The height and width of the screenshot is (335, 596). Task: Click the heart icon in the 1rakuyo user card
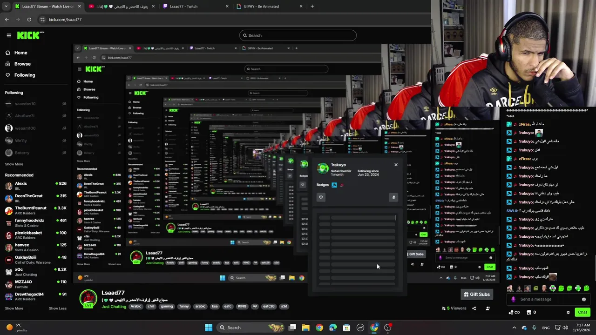[321, 197]
